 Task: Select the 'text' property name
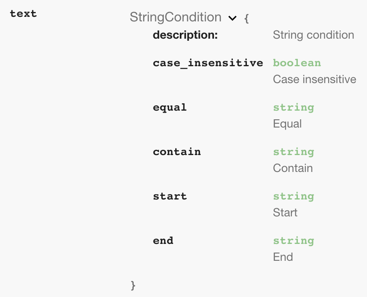[23, 14]
